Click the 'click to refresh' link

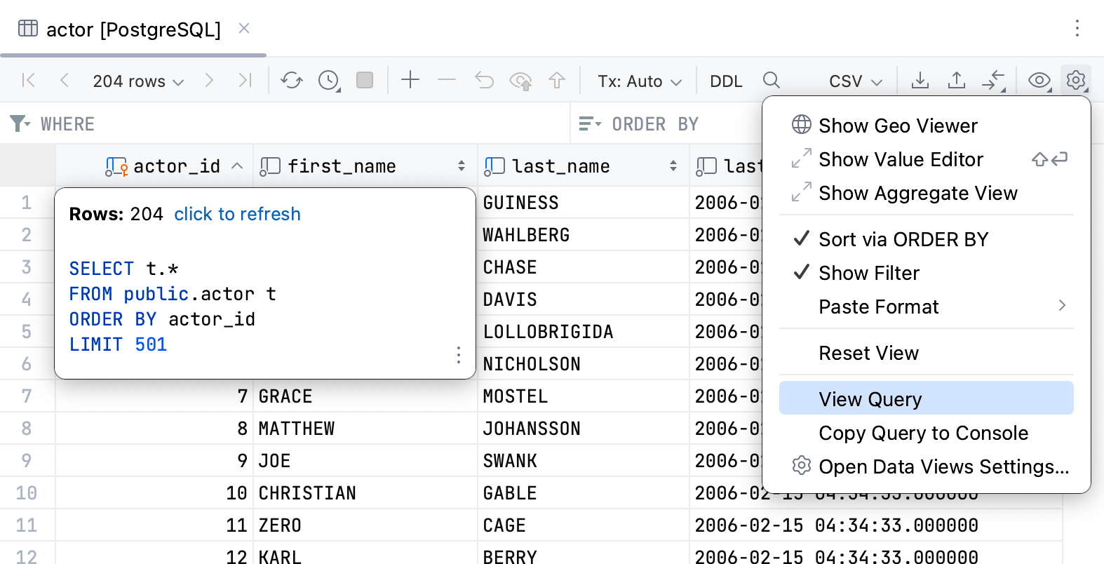click(237, 214)
